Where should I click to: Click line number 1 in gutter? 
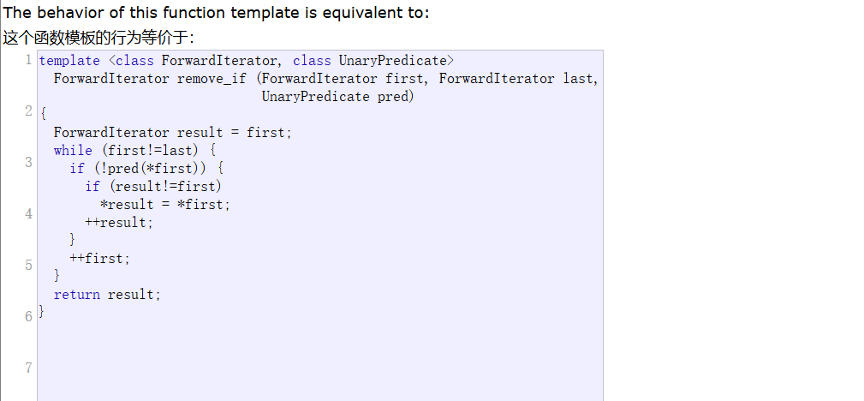(x=28, y=60)
